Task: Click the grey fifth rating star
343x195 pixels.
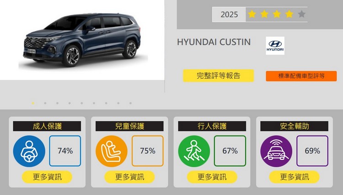Action: [x=302, y=15]
